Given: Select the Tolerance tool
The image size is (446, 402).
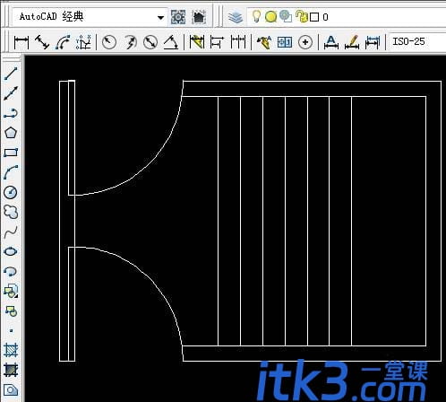Looking at the screenshot, I should pos(285,42).
